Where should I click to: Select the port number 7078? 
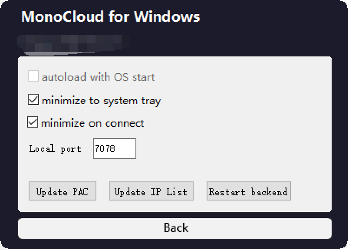(x=105, y=148)
